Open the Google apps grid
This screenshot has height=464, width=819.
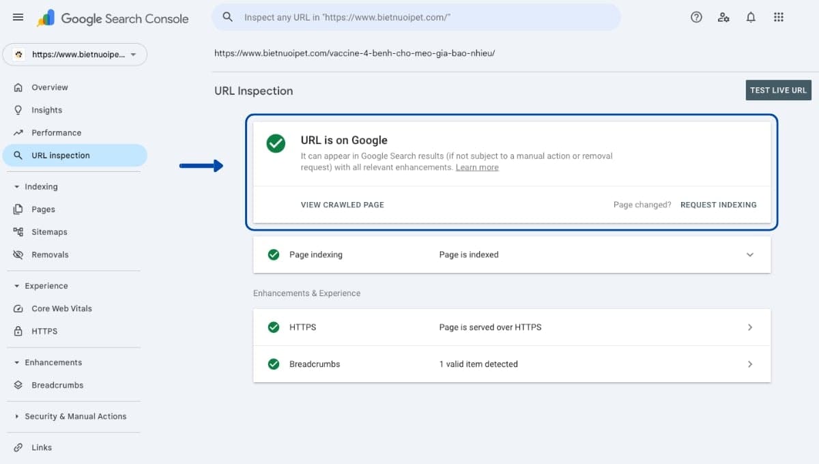(x=779, y=18)
